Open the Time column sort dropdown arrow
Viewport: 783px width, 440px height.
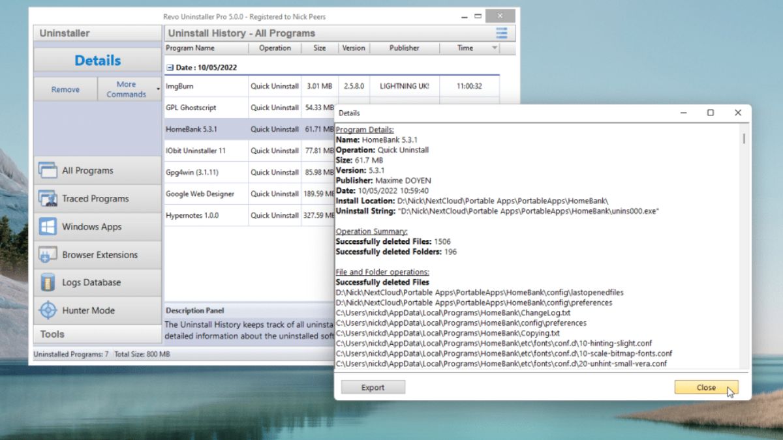point(494,48)
